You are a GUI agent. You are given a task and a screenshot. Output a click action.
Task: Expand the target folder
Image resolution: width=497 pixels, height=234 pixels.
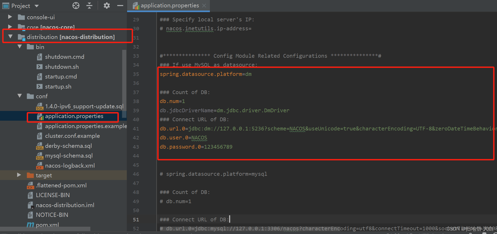[19, 175]
